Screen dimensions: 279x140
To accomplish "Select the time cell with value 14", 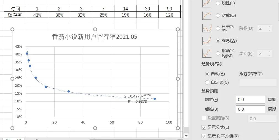I will [125, 8].
